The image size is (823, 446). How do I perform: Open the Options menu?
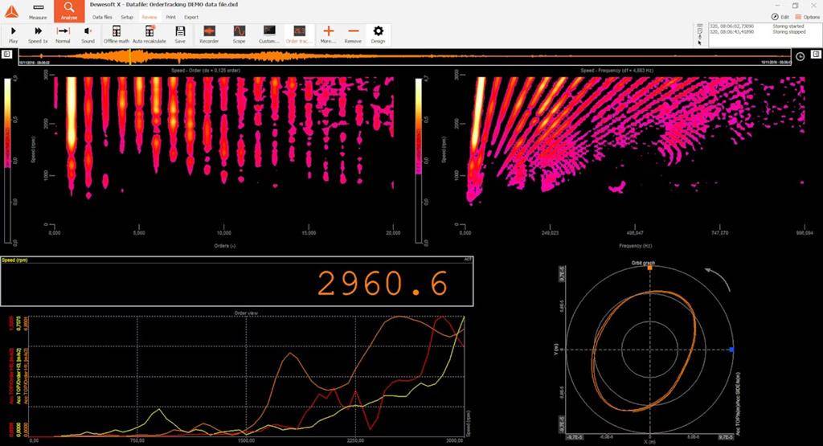(807, 17)
